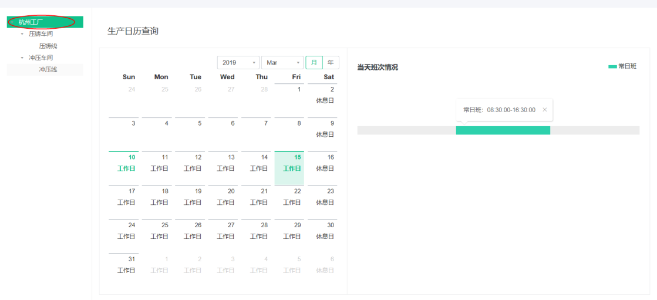Close the 常日班 tooltip popup
Screen dimensions: 657x300
pyautogui.click(x=545, y=110)
